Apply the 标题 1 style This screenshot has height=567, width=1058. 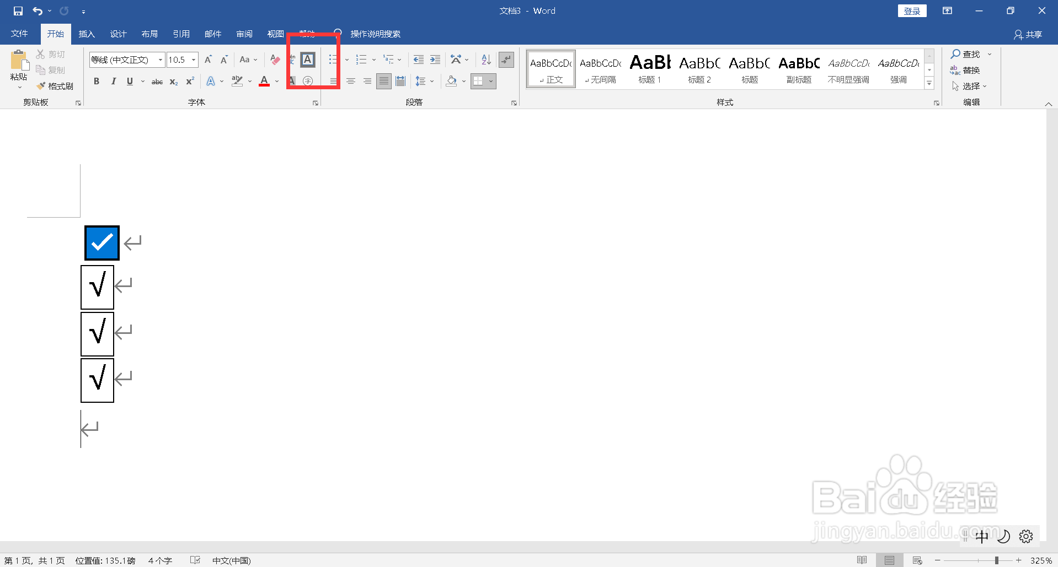(650, 69)
